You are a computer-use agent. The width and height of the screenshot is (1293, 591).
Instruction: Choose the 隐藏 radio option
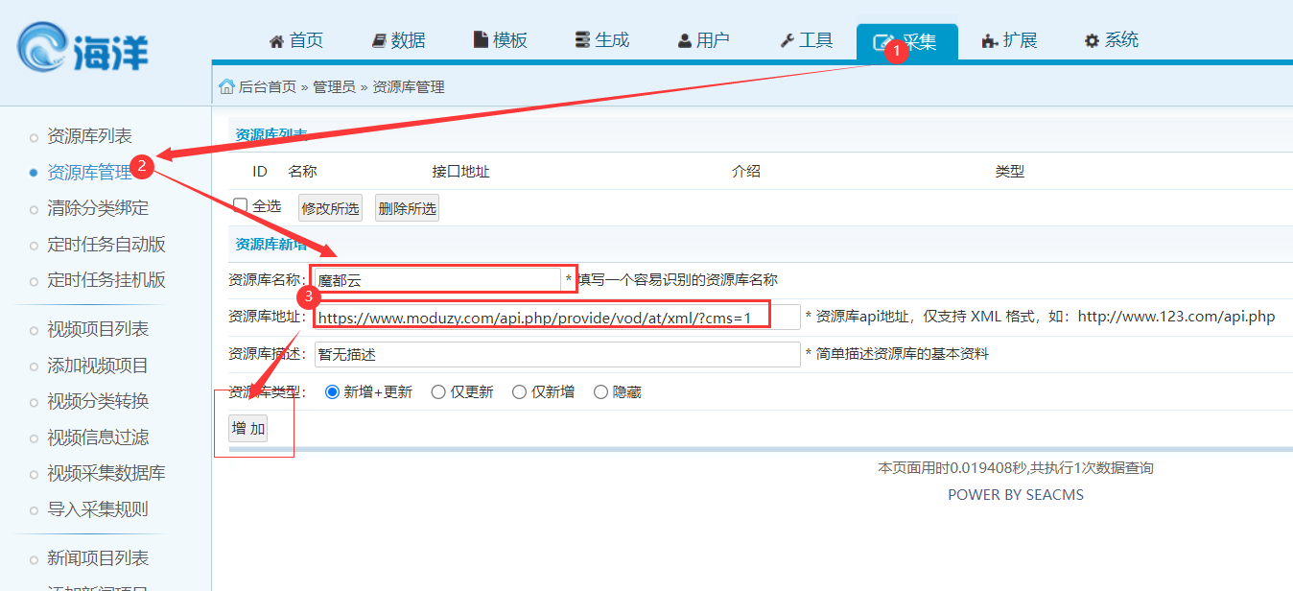point(600,391)
